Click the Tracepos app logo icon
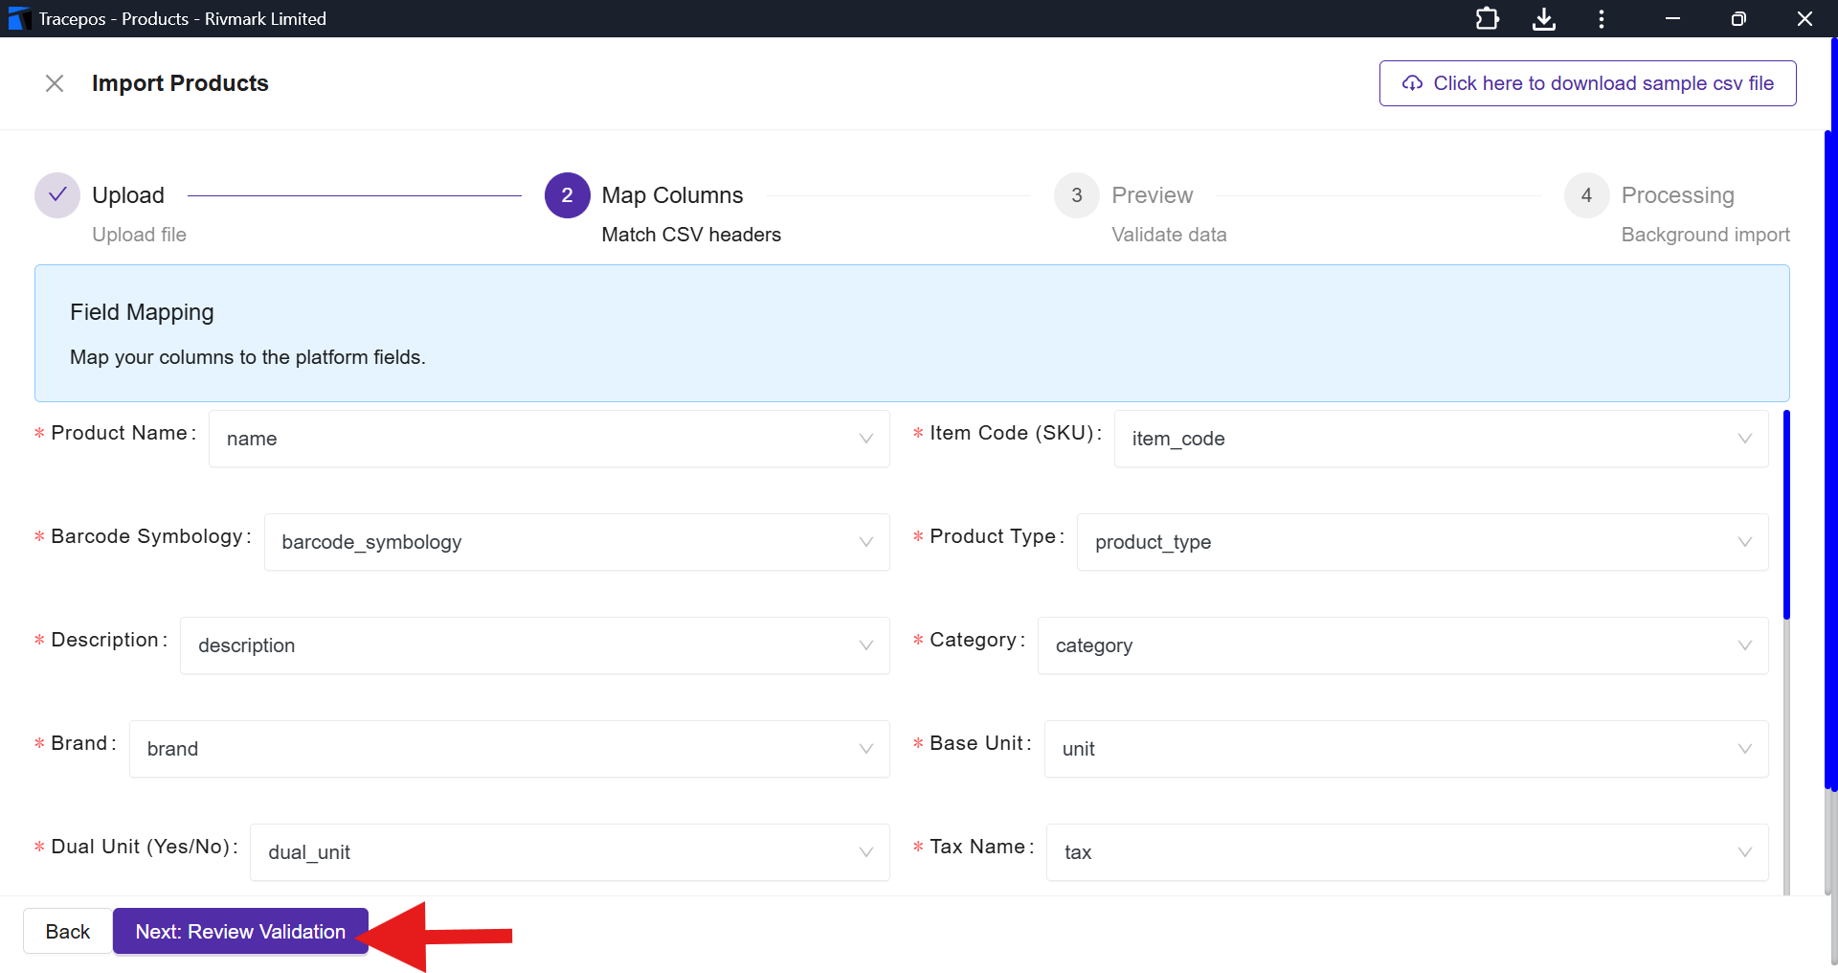The height and width of the screenshot is (973, 1838). pyautogui.click(x=19, y=18)
